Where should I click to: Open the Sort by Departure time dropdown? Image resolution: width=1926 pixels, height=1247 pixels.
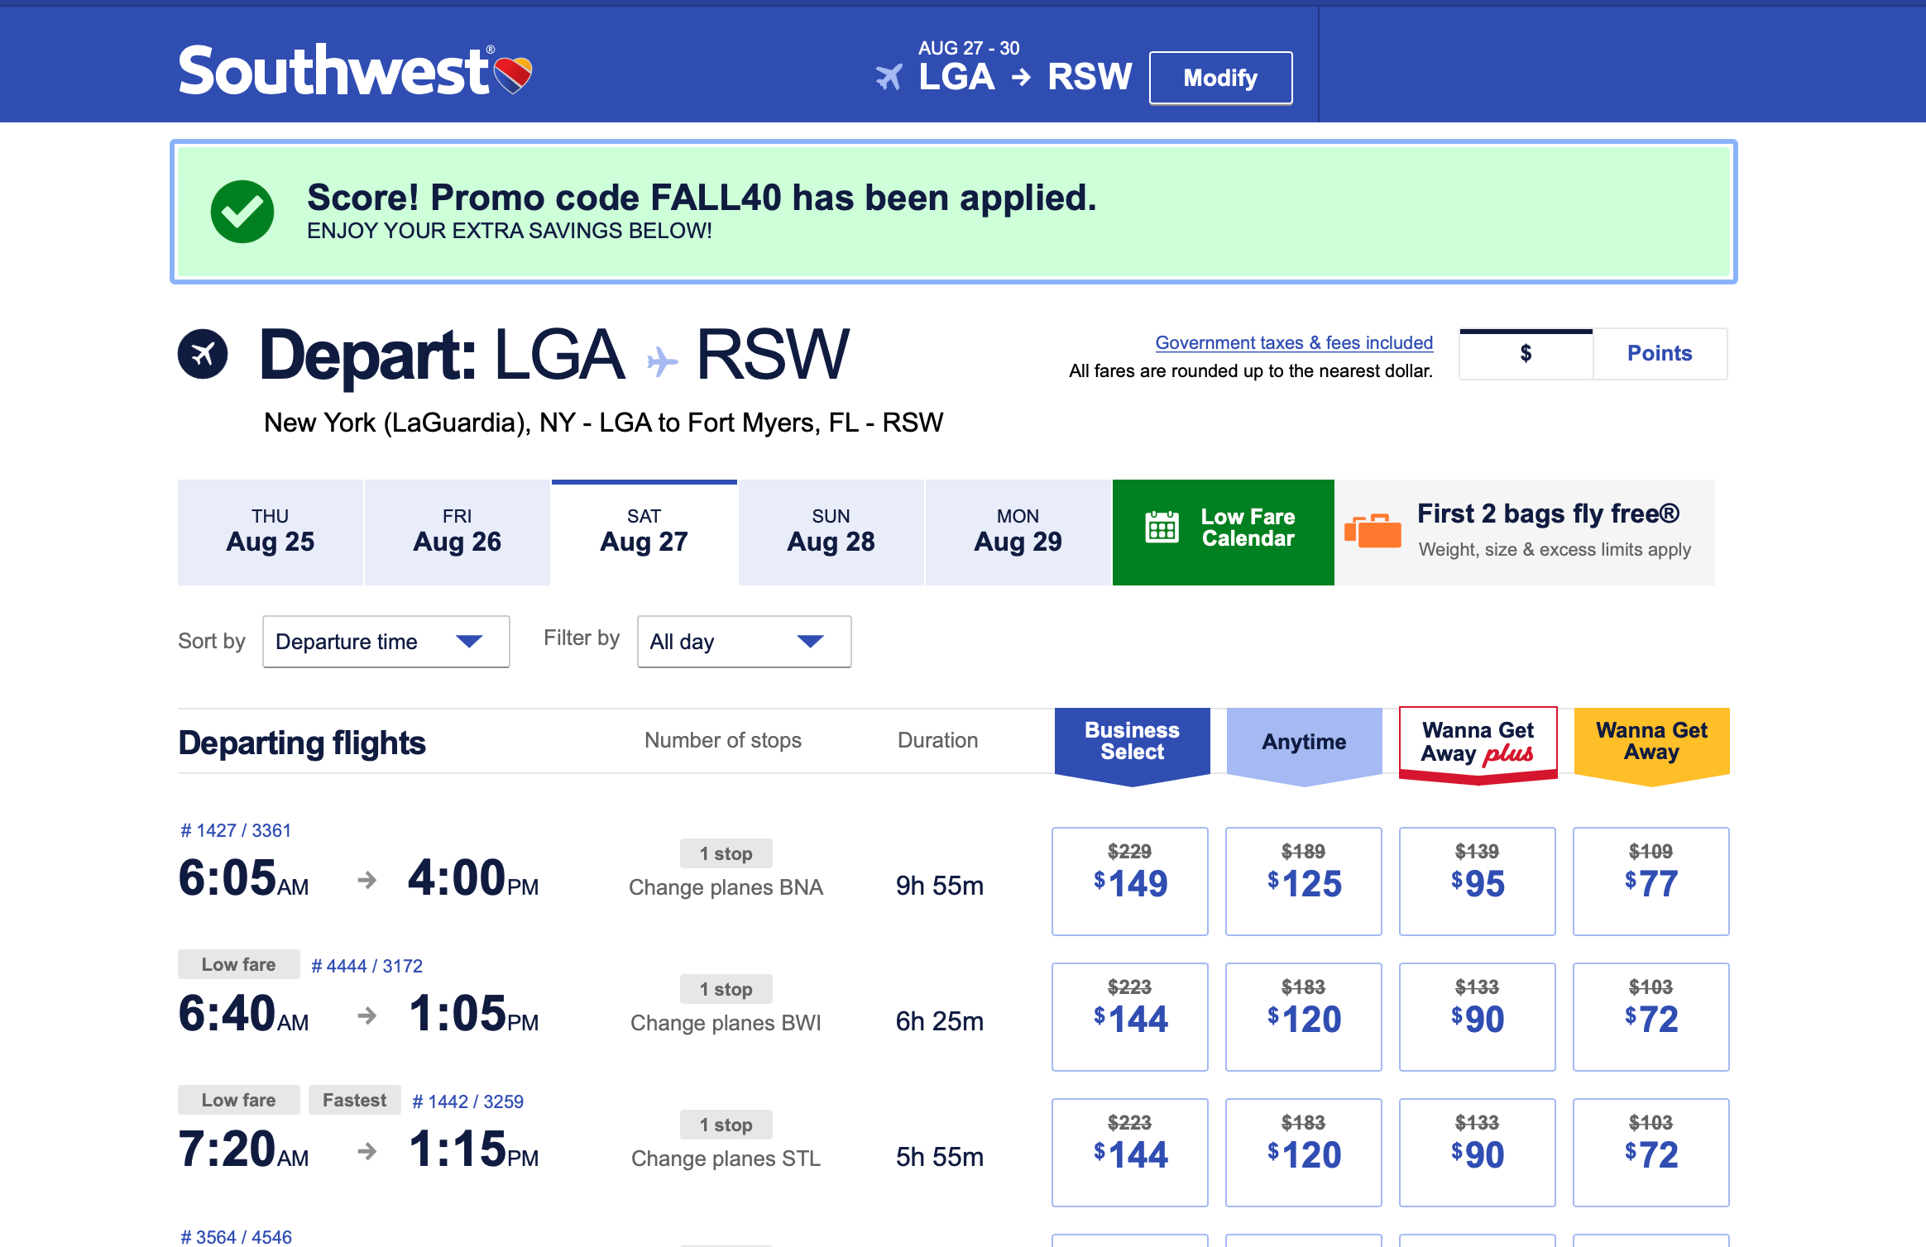pos(386,642)
